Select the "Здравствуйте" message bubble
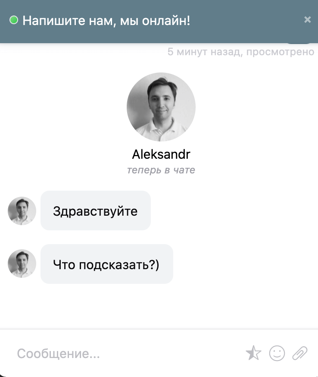 tap(96, 210)
